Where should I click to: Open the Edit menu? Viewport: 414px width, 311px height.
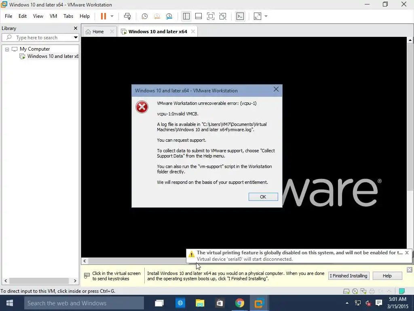coord(23,16)
